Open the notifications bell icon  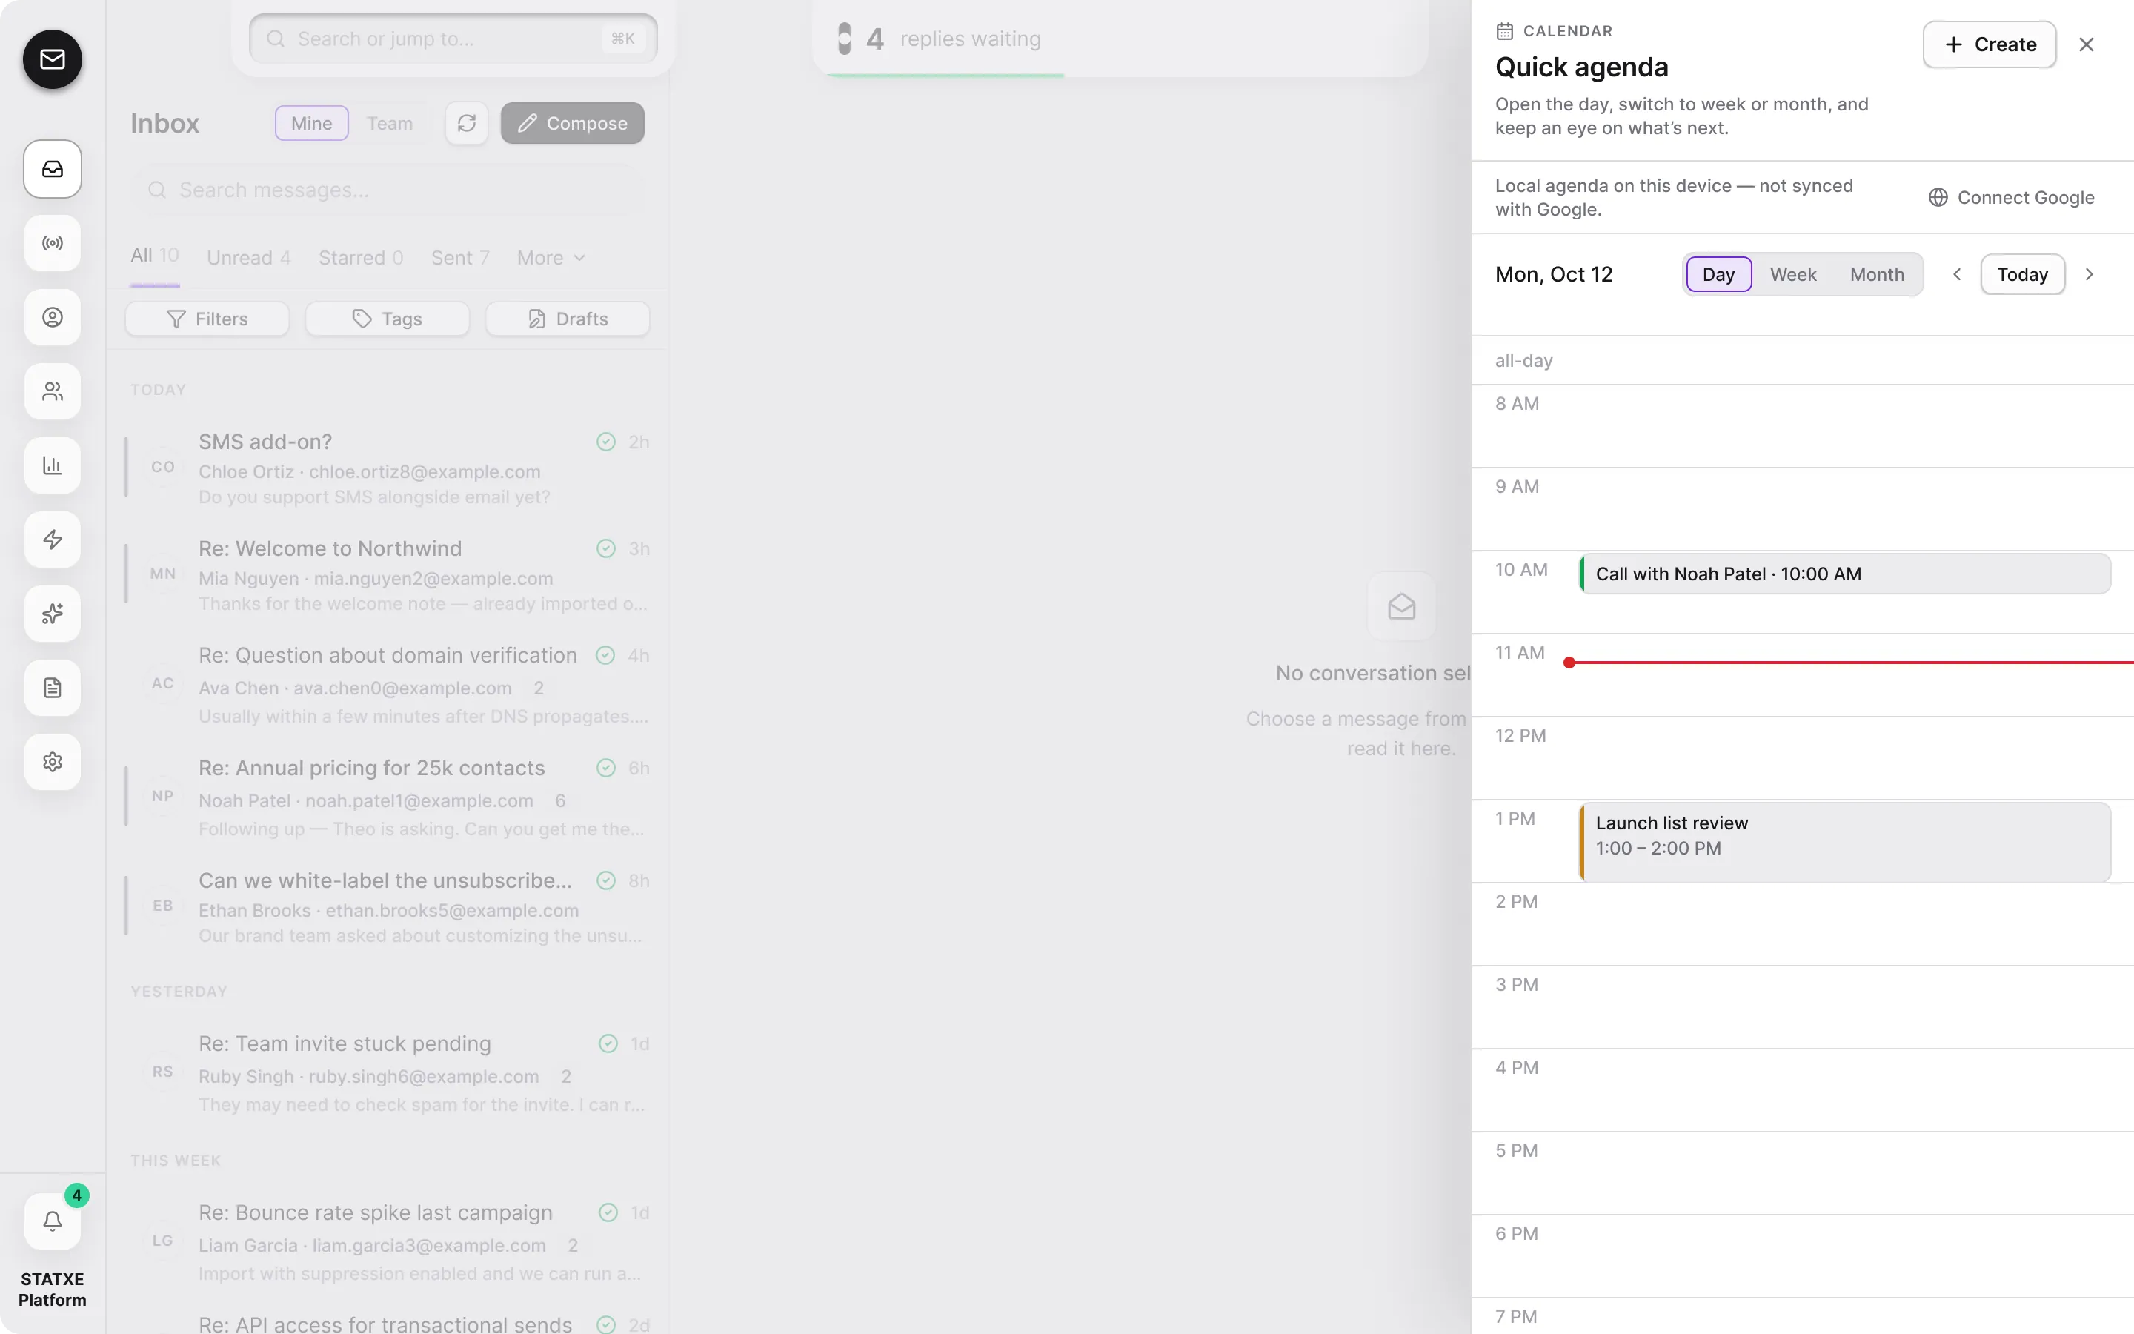52,1221
